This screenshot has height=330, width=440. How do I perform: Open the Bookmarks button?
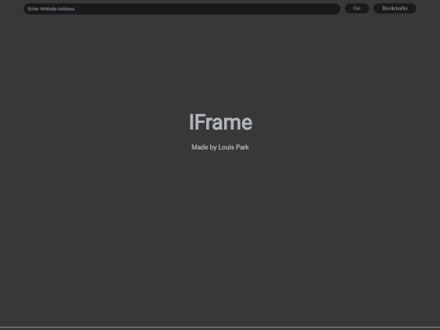394,8
